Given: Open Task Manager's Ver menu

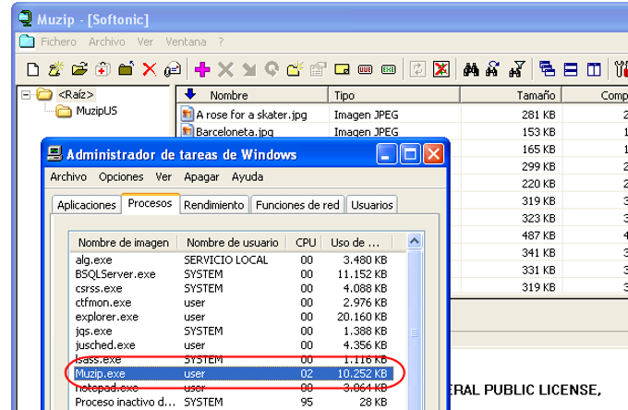Looking at the screenshot, I should coord(163,176).
